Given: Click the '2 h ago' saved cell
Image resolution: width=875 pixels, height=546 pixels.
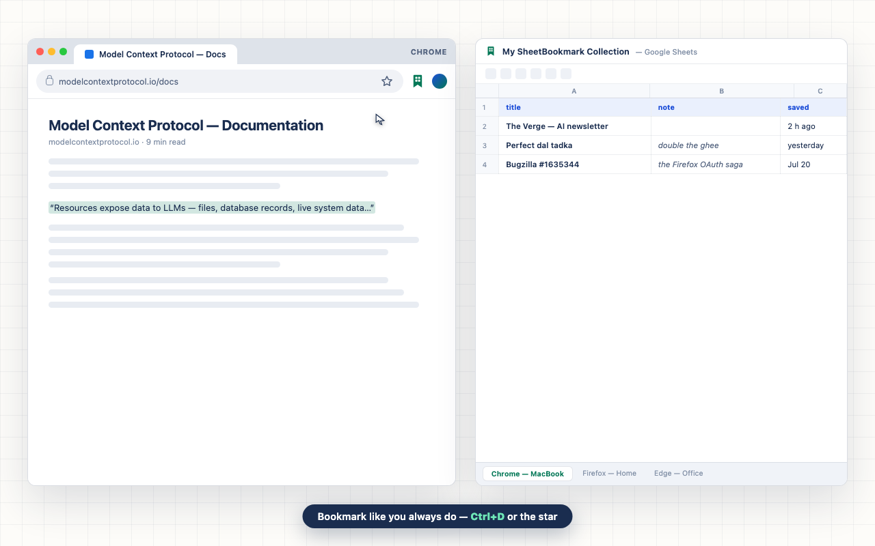Looking at the screenshot, I should [x=813, y=126].
